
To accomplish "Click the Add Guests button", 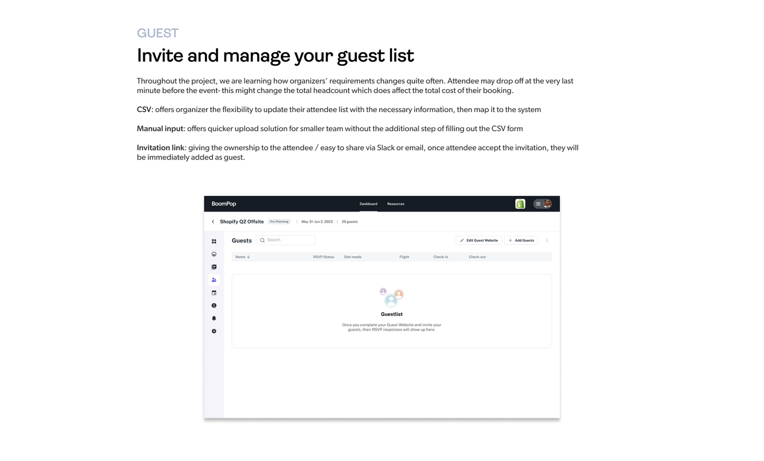I will click(x=521, y=240).
